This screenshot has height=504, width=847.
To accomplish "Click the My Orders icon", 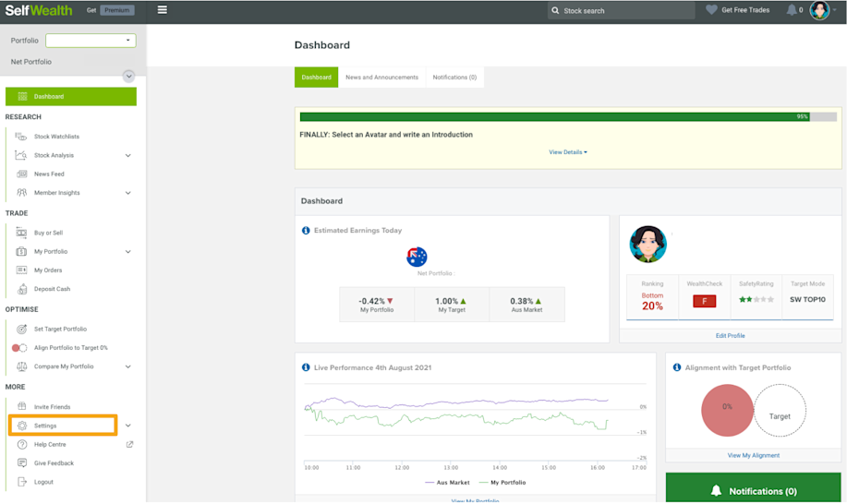I will tap(21, 270).
